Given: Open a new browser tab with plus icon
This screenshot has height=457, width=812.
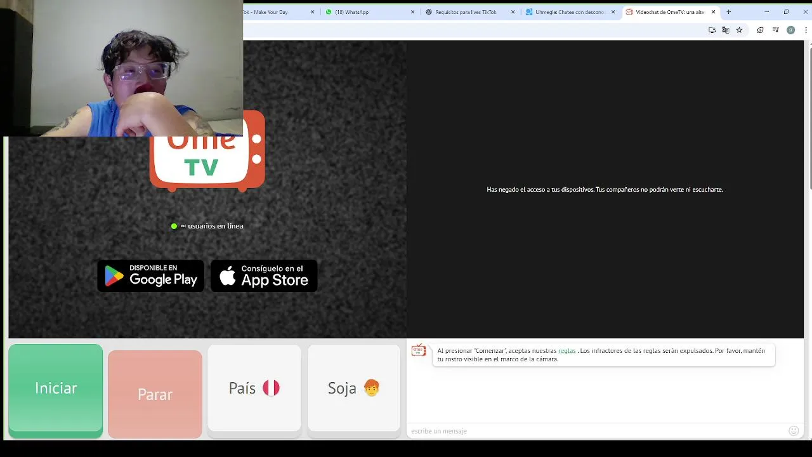Looking at the screenshot, I should click(x=729, y=12).
